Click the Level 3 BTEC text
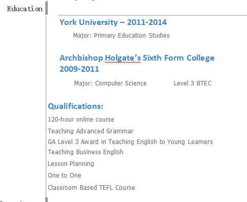This screenshot has height=202, width=247. 193,83
